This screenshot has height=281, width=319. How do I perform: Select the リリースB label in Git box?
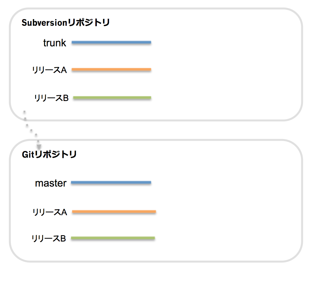pos(49,238)
